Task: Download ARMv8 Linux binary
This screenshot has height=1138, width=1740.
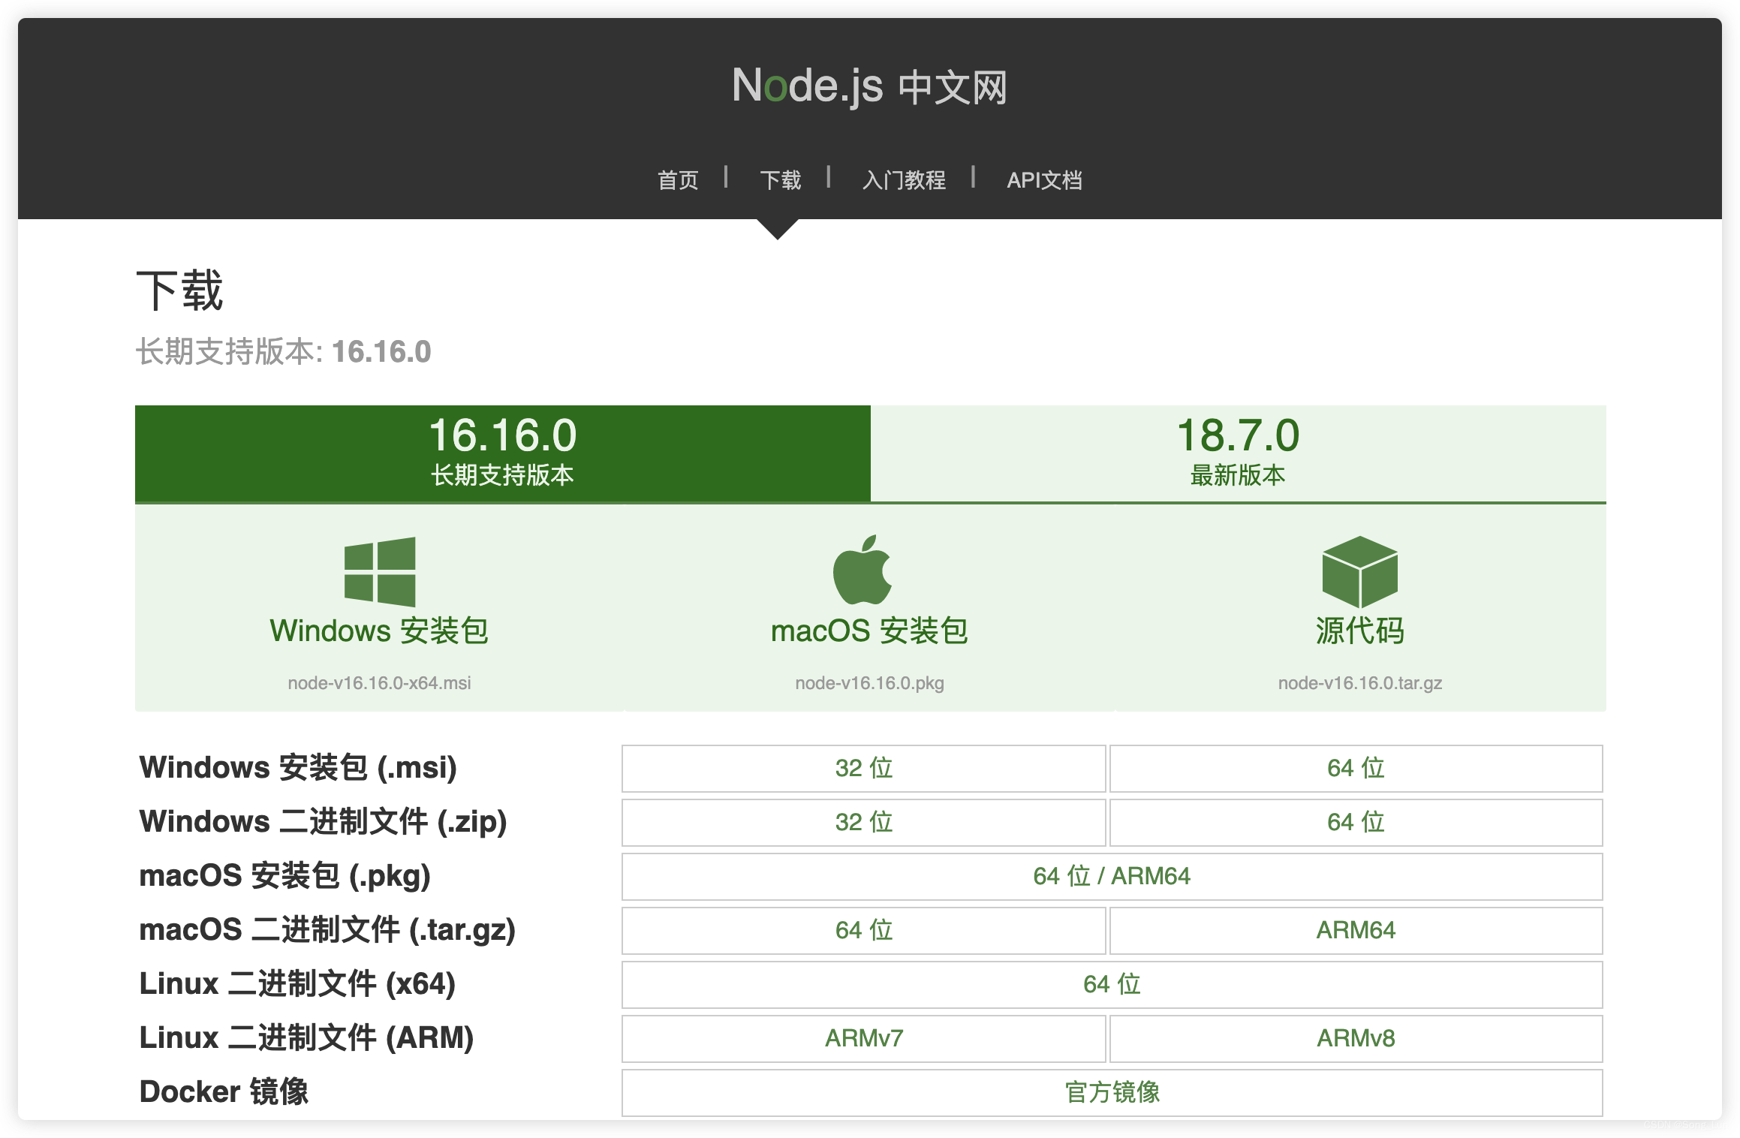Action: (x=1356, y=1038)
